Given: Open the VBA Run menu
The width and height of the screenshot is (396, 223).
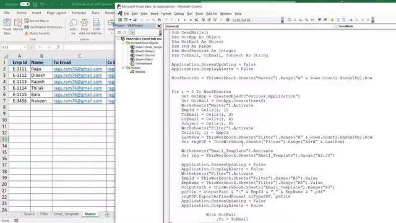Looking at the screenshot, I should [189, 14].
